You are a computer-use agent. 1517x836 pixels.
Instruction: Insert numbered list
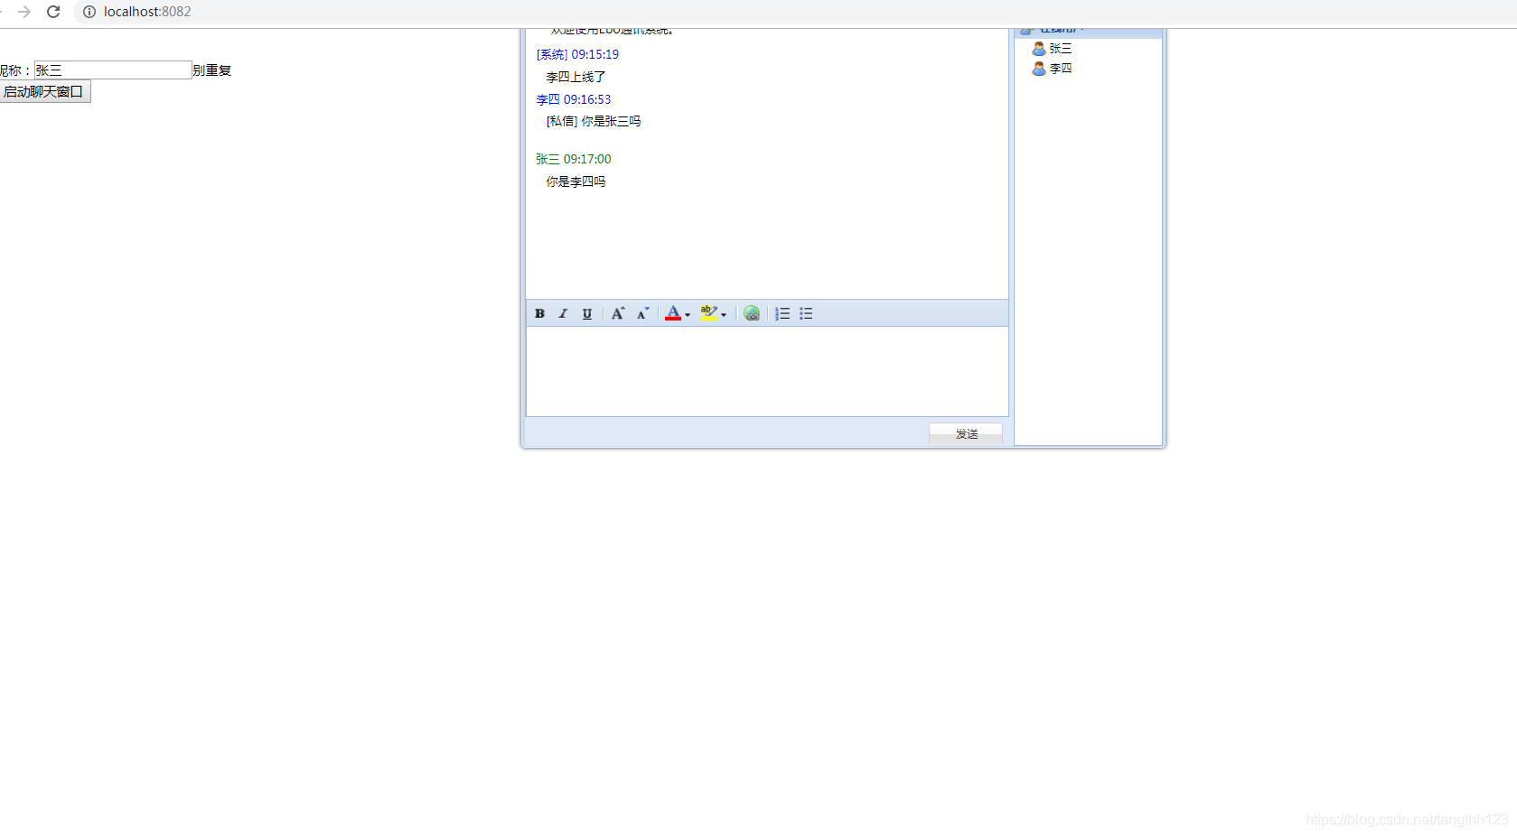(782, 313)
